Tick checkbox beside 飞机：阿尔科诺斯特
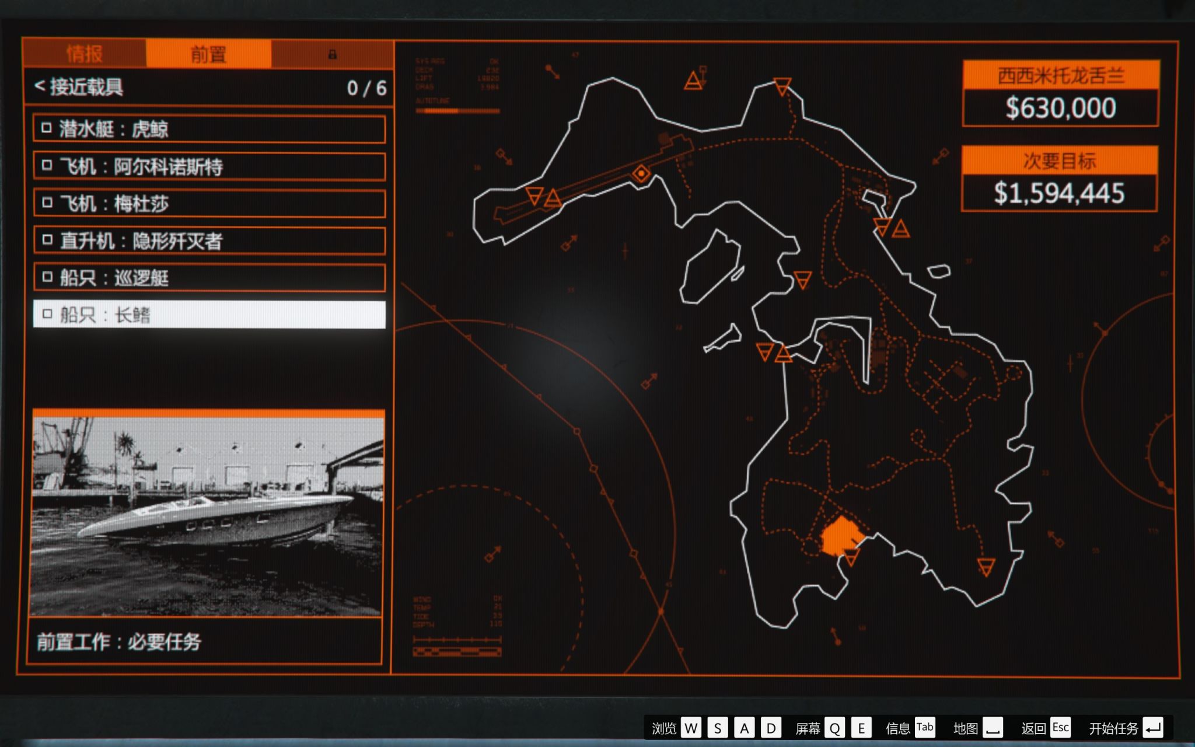The height and width of the screenshot is (747, 1195). (47, 165)
